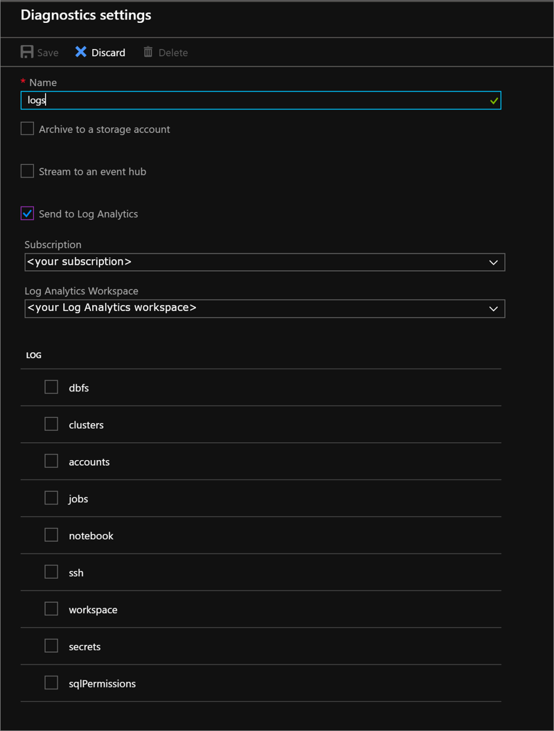This screenshot has width=554, height=731.
Task: Check the jobs log category
Action: (51, 497)
